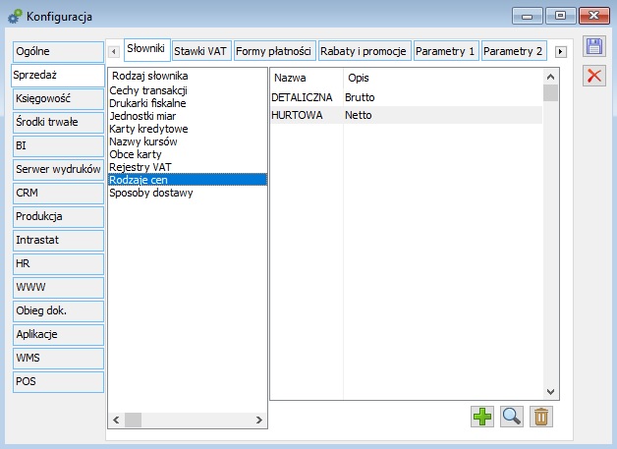Screen dimensions: 617x449
Task: Open the Stawki VAT tab
Action: pyautogui.click(x=201, y=51)
